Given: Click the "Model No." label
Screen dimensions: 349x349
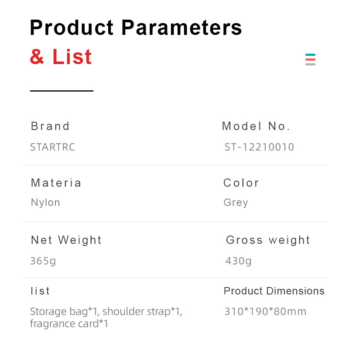Looking at the screenshot, I should [256, 126].
